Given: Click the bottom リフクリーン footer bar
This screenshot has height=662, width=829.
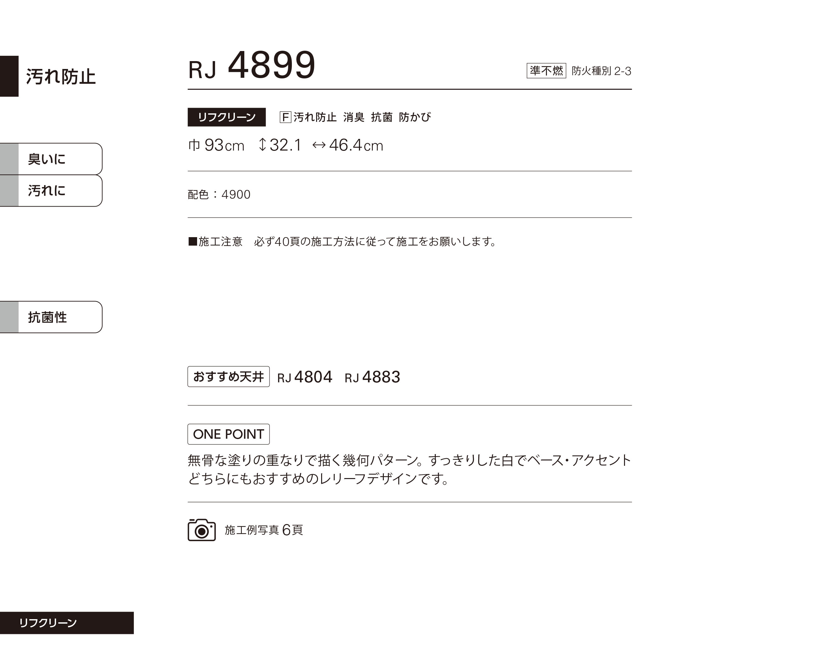Looking at the screenshot, I should pyautogui.click(x=67, y=623).
